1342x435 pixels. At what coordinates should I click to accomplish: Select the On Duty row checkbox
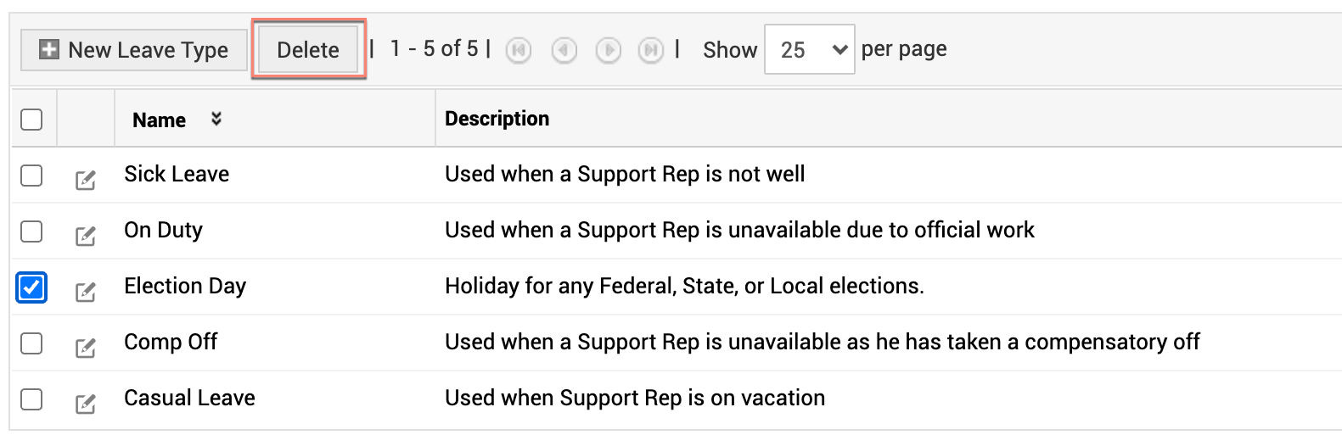tap(31, 231)
